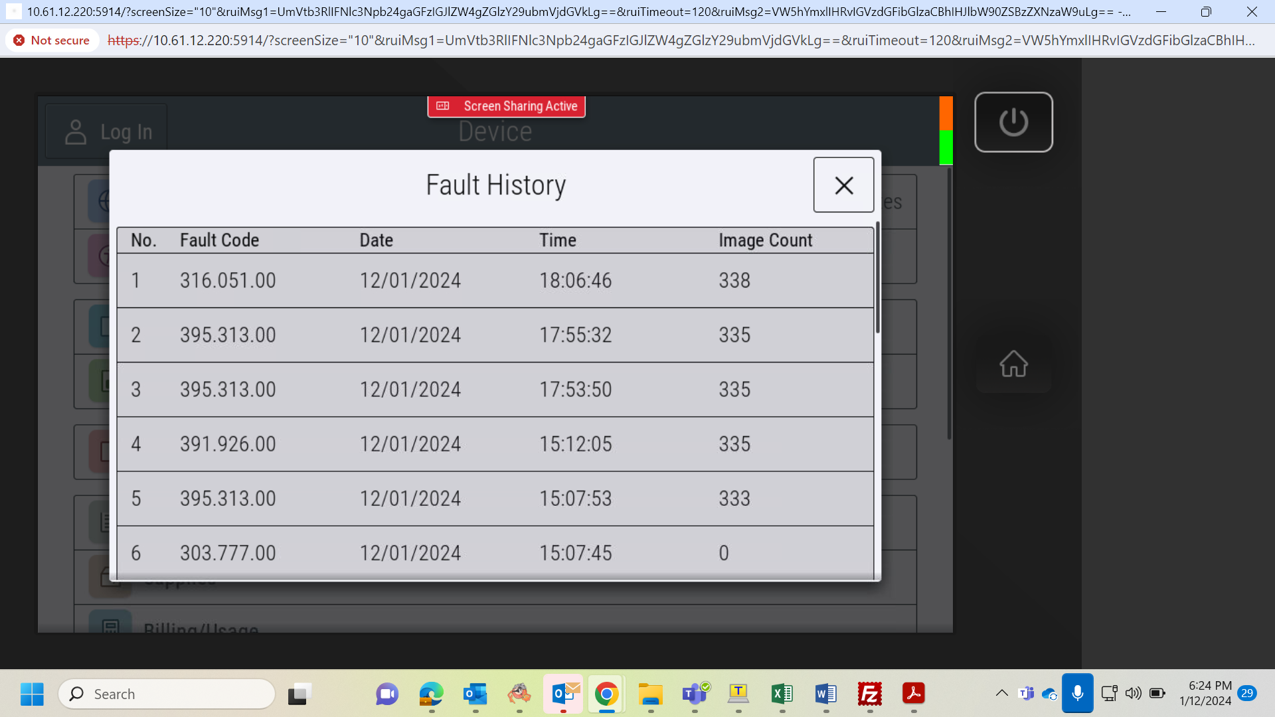
Task: Launch FileZilla from the taskbar
Action: (869, 694)
